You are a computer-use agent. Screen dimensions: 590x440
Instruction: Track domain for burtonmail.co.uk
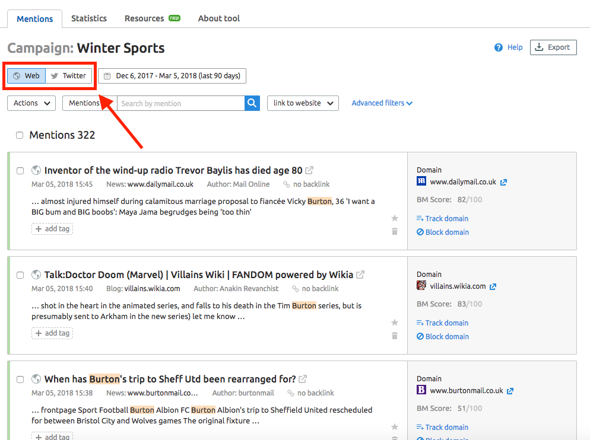[443, 427]
